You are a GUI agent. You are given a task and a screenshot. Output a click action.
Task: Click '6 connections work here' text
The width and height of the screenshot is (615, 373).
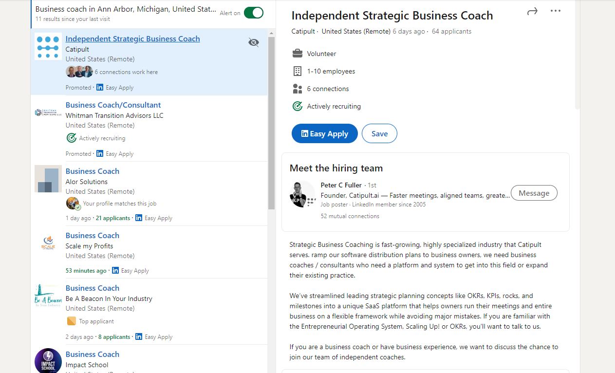126,72
